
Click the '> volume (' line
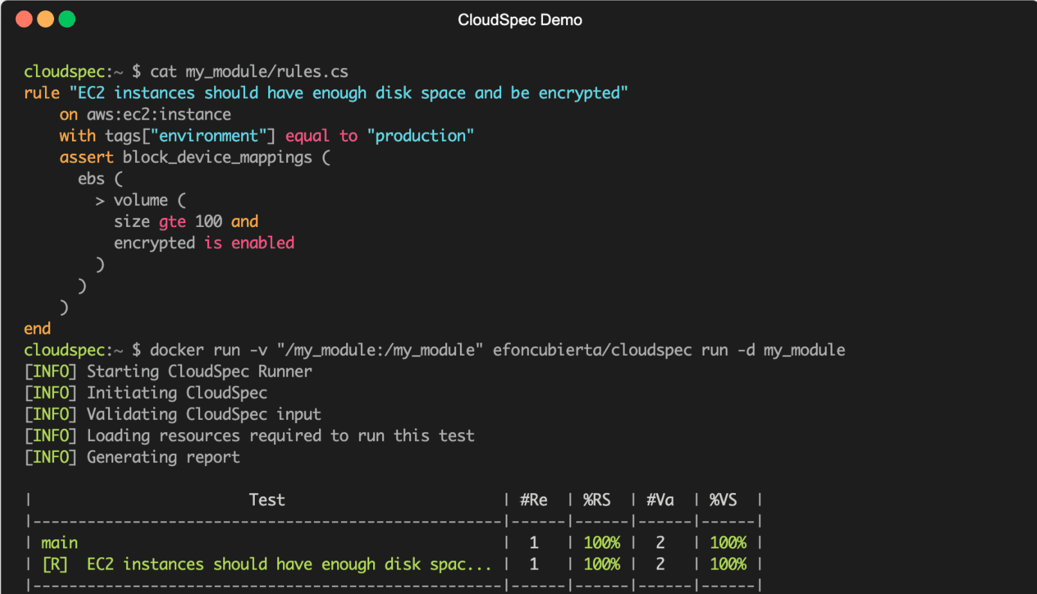(x=140, y=201)
